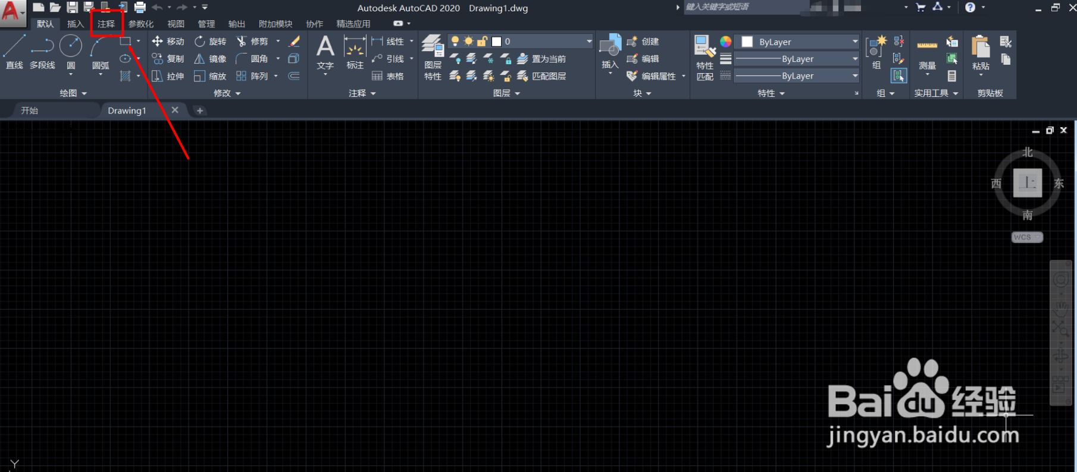Image resolution: width=1077 pixels, height=472 pixels.
Task: Click the Match Properties (特性匹配) tool
Action: 705,57
